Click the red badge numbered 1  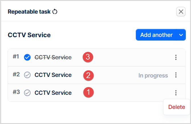88,93
